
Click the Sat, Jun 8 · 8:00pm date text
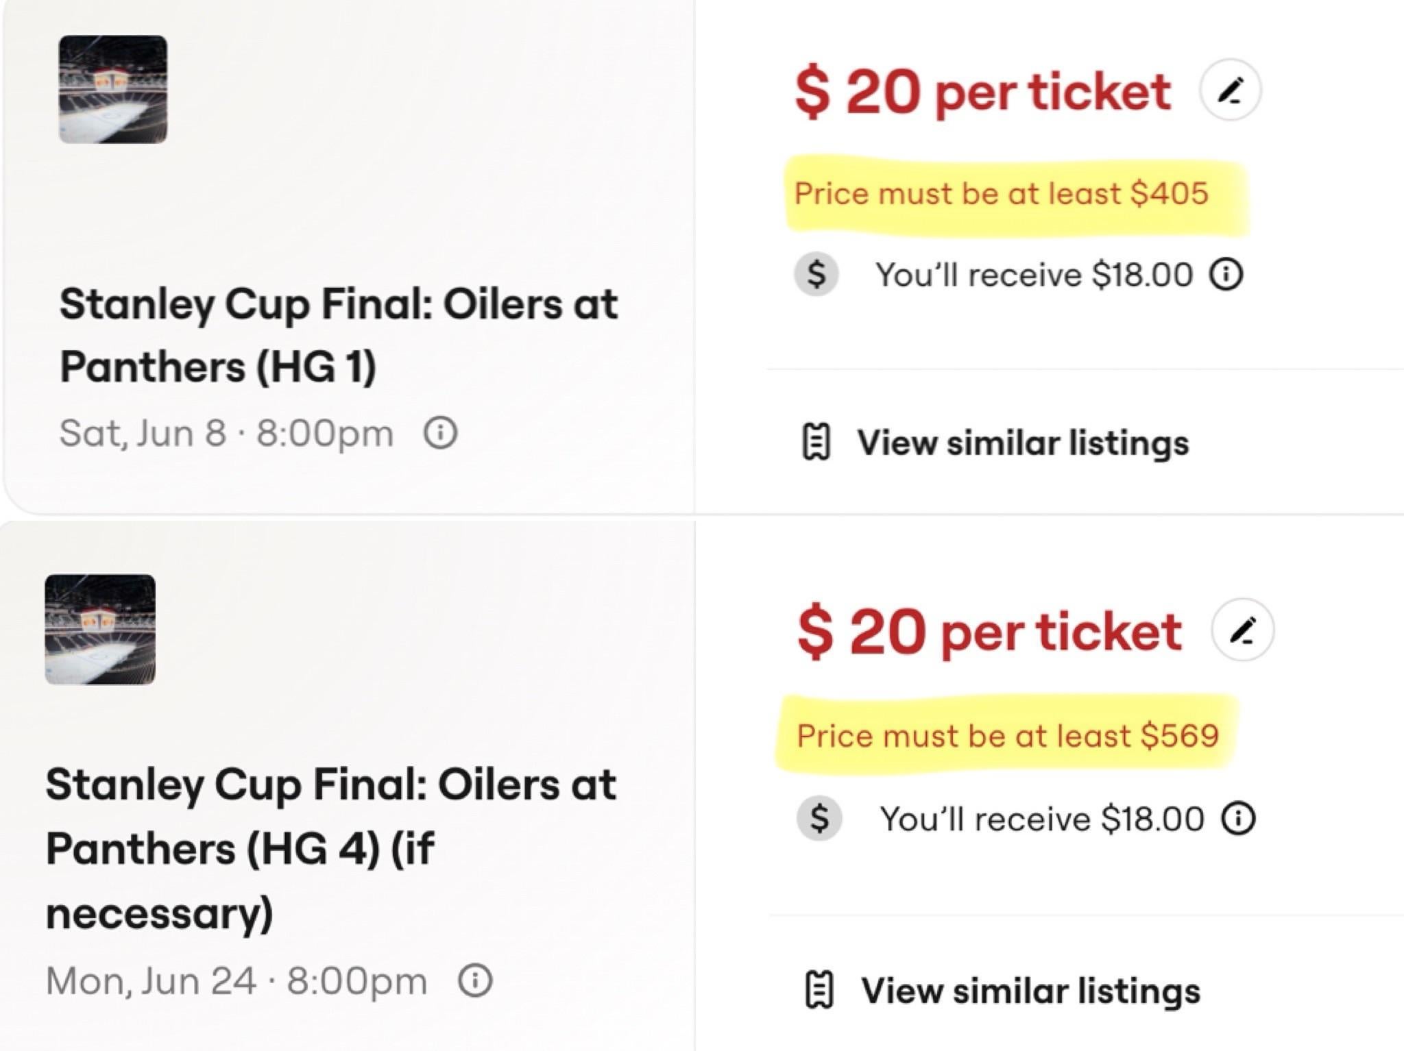226,433
